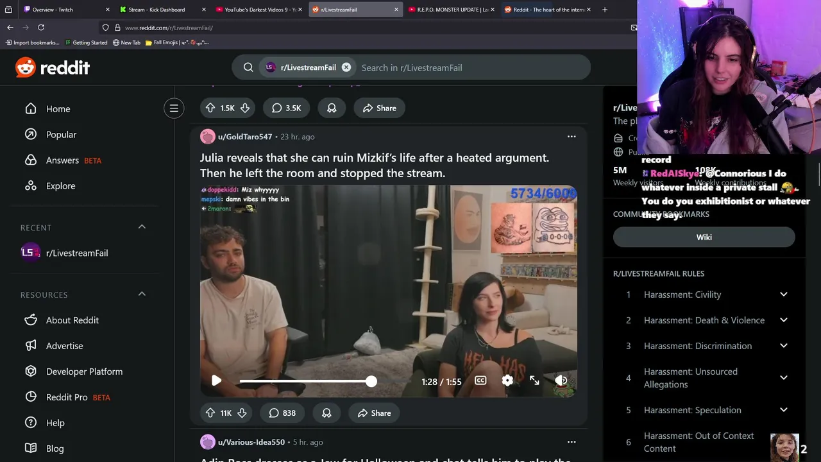Screen dimensions: 821x462
Task: Give award on the 1.5K post
Action: tap(332, 108)
